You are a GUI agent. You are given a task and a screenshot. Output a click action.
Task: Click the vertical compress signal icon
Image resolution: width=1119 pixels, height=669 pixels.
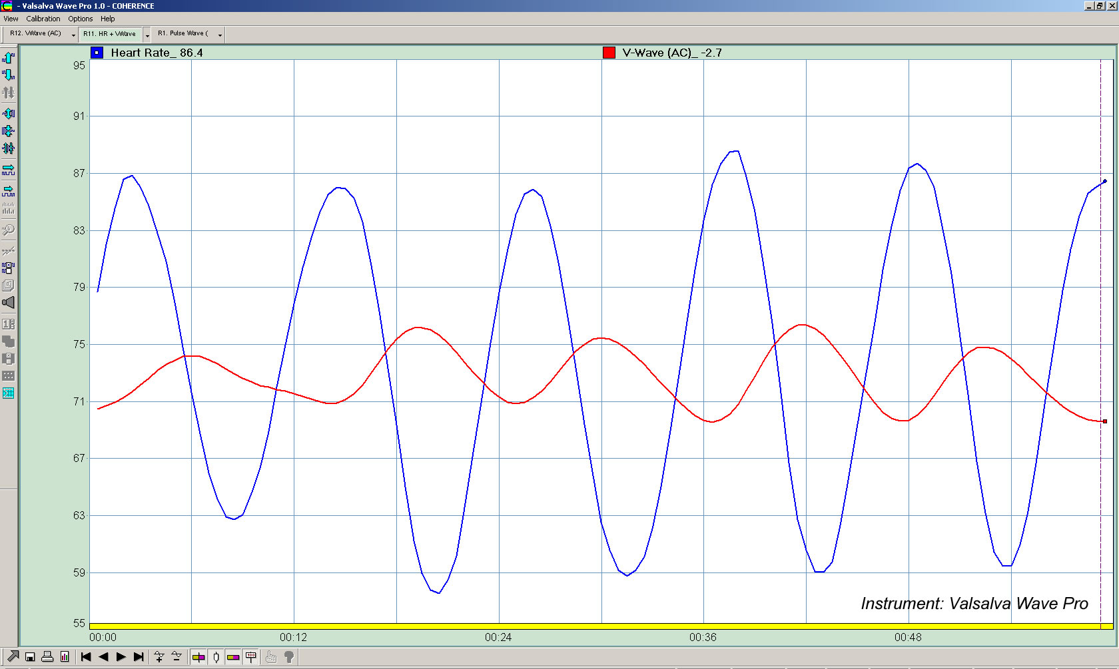click(x=8, y=130)
